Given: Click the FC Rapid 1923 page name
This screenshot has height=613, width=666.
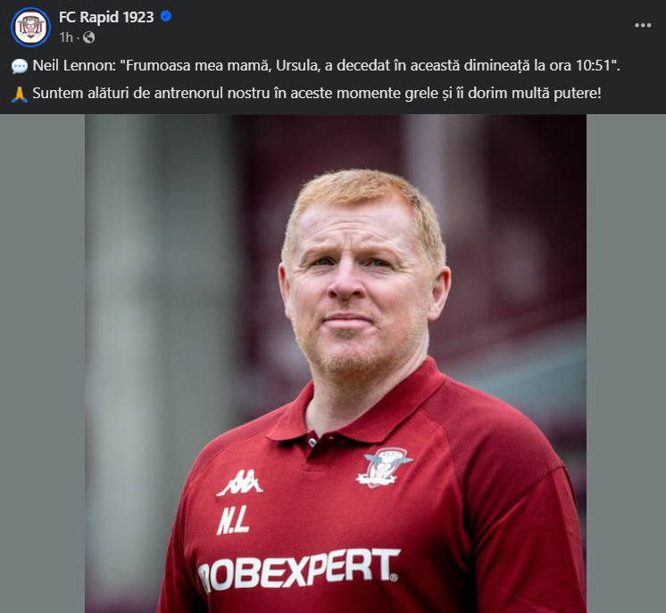Looking at the screenshot, I should [106, 17].
